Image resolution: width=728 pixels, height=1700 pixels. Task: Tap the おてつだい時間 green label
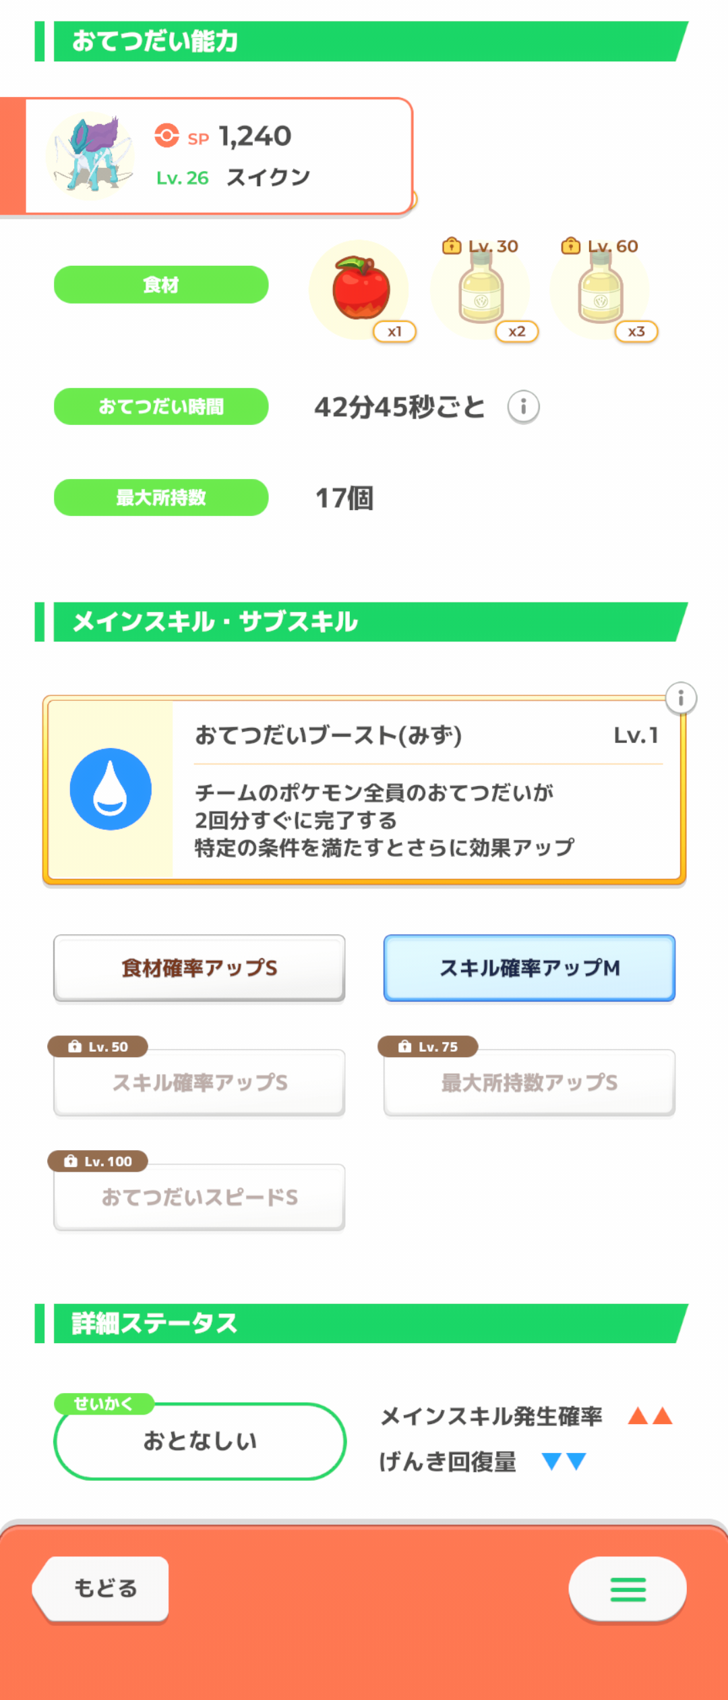[x=161, y=406]
